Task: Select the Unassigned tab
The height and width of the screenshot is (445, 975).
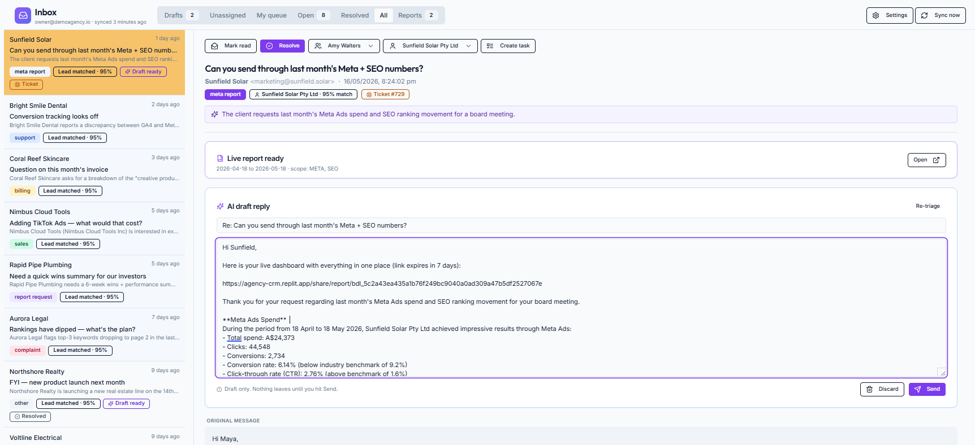Action: (x=227, y=15)
